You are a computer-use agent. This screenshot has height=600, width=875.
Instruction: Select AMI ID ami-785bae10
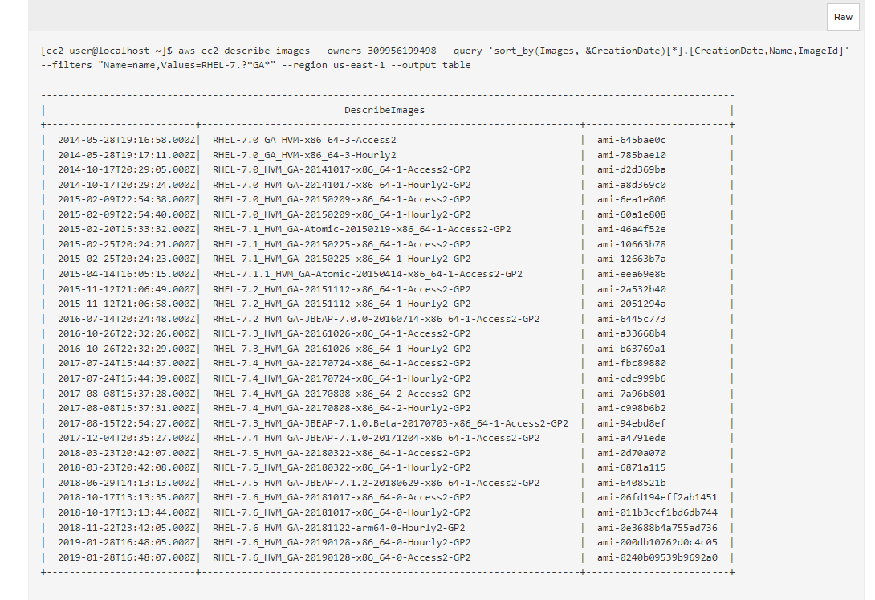[x=631, y=155]
